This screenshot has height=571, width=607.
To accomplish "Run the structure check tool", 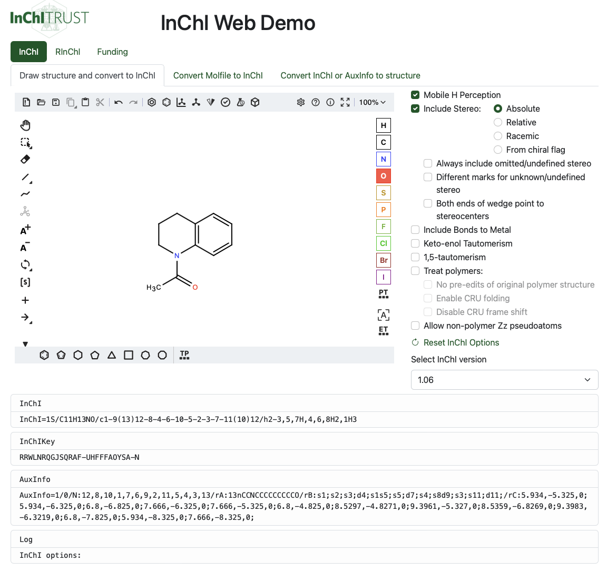I will click(x=226, y=102).
